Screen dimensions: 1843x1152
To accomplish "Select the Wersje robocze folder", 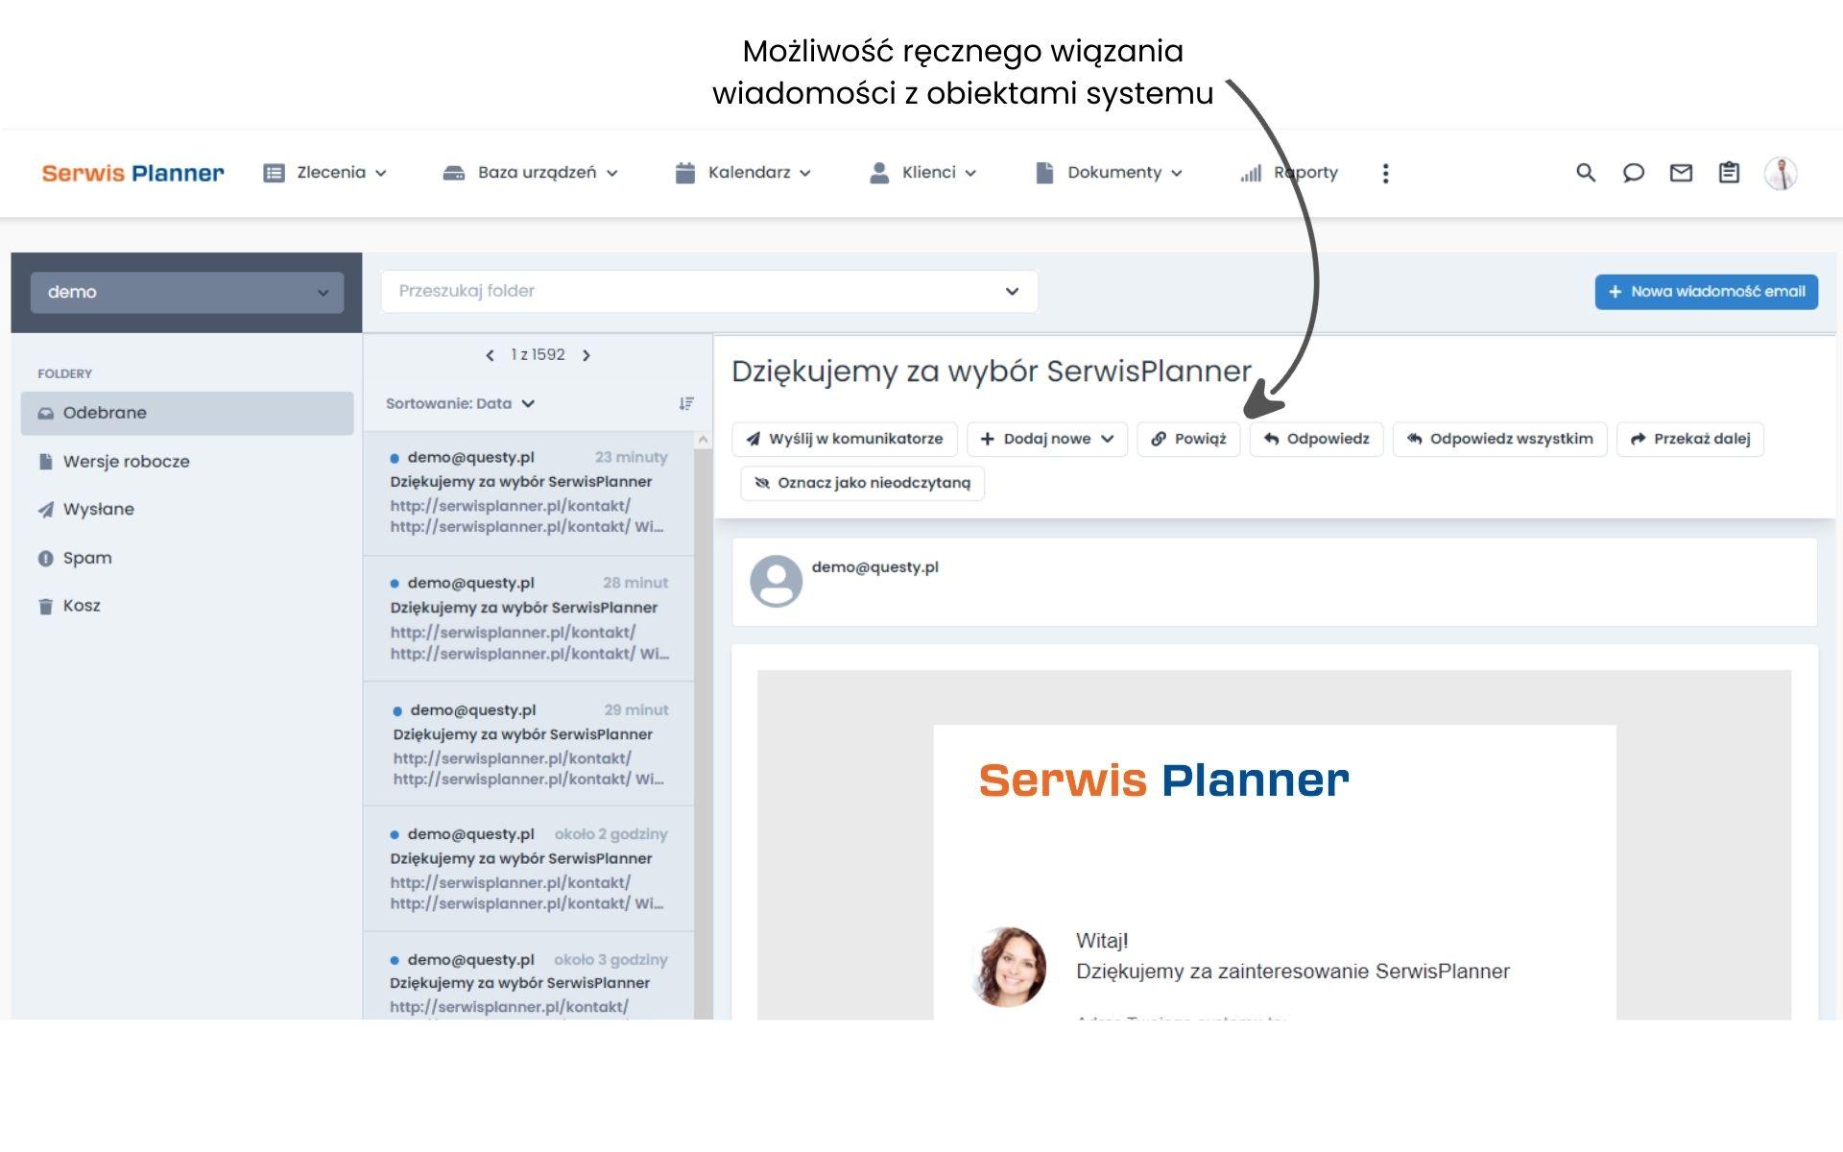I will 187,462.
